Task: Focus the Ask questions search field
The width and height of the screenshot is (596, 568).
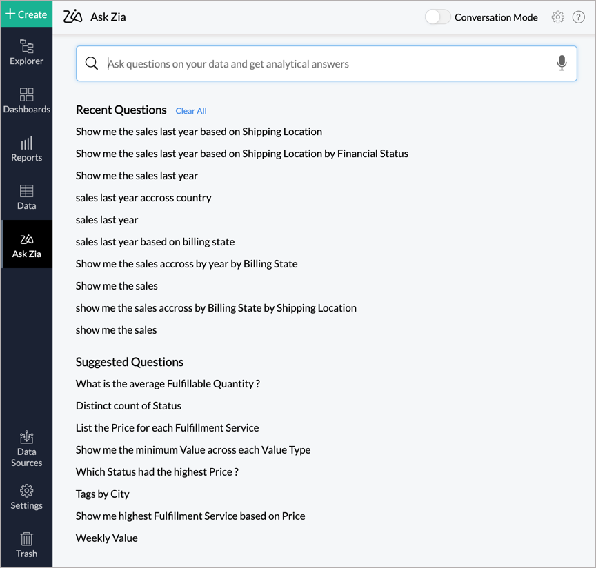Action: coord(324,64)
